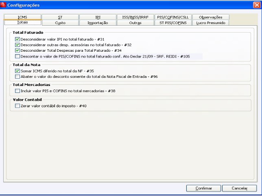This screenshot has width=262, height=196.
Task: Select the Outras tab
Action: coord(135,23)
